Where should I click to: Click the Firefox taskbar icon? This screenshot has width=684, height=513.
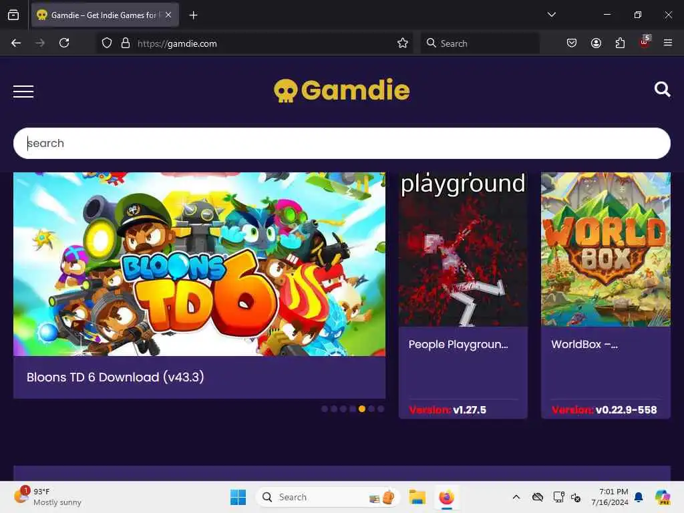click(446, 497)
